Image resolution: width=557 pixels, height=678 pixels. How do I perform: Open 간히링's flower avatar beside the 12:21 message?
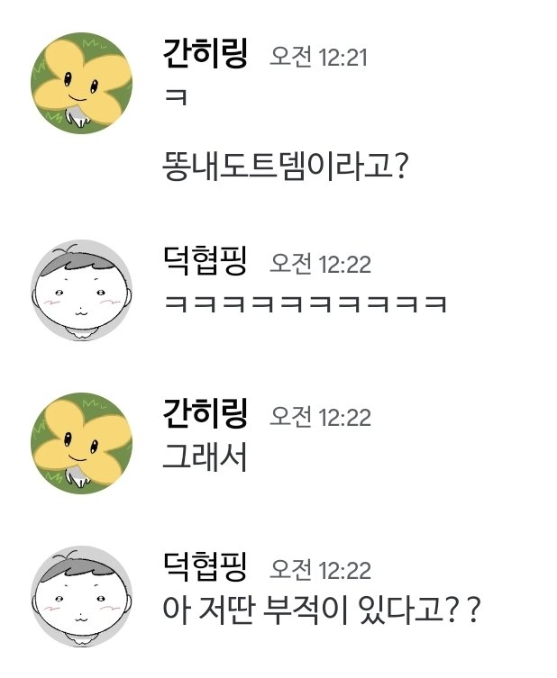coord(81,83)
